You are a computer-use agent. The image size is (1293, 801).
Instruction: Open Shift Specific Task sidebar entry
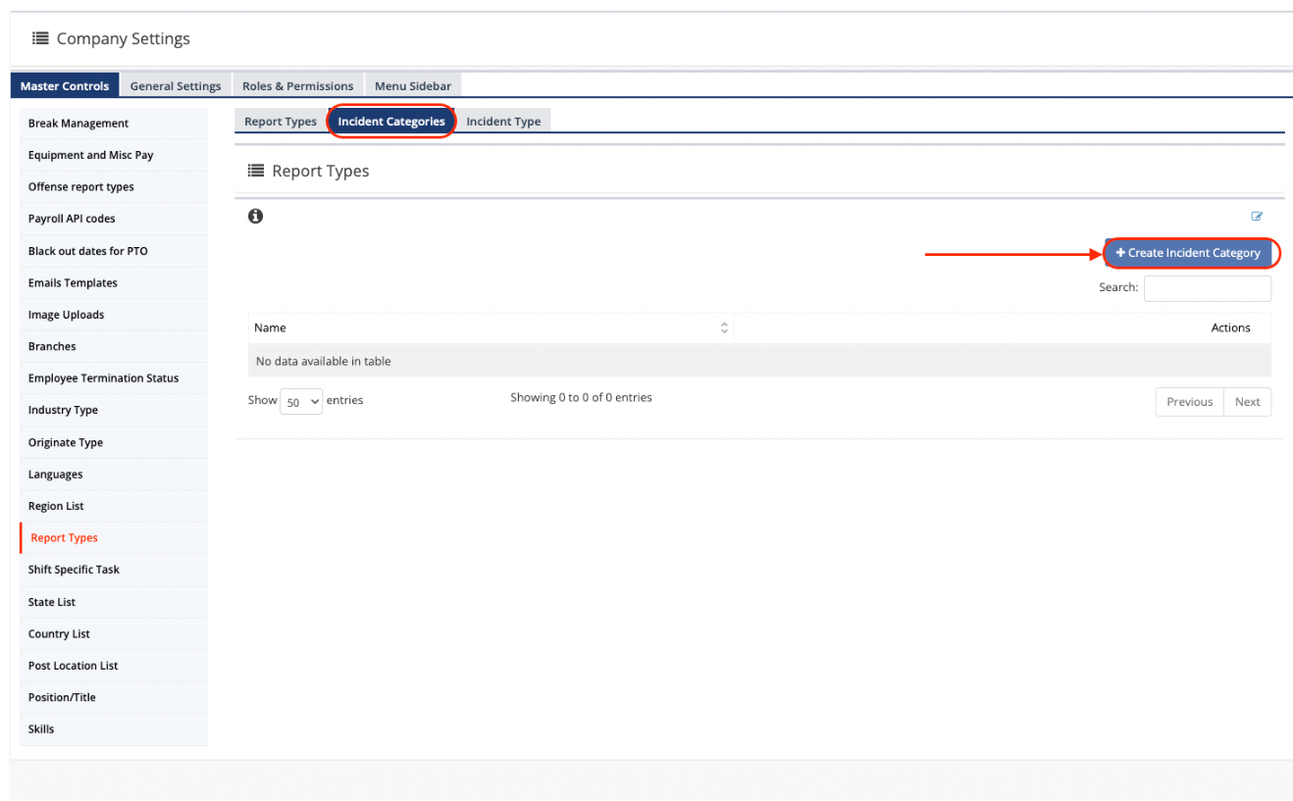coord(74,570)
